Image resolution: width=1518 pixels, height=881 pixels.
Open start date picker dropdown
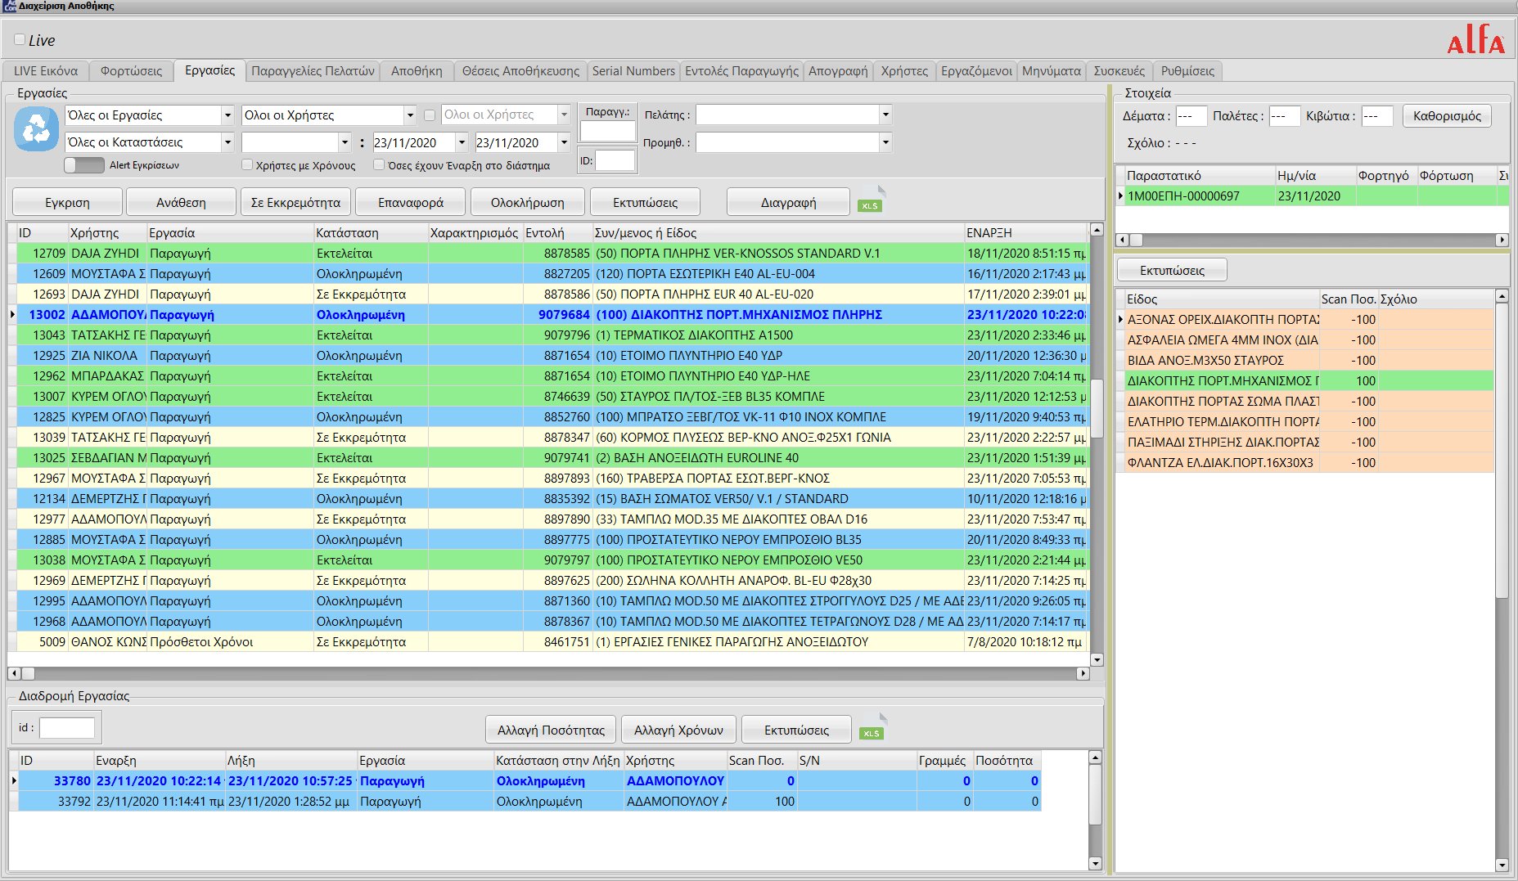coord(462,142)
